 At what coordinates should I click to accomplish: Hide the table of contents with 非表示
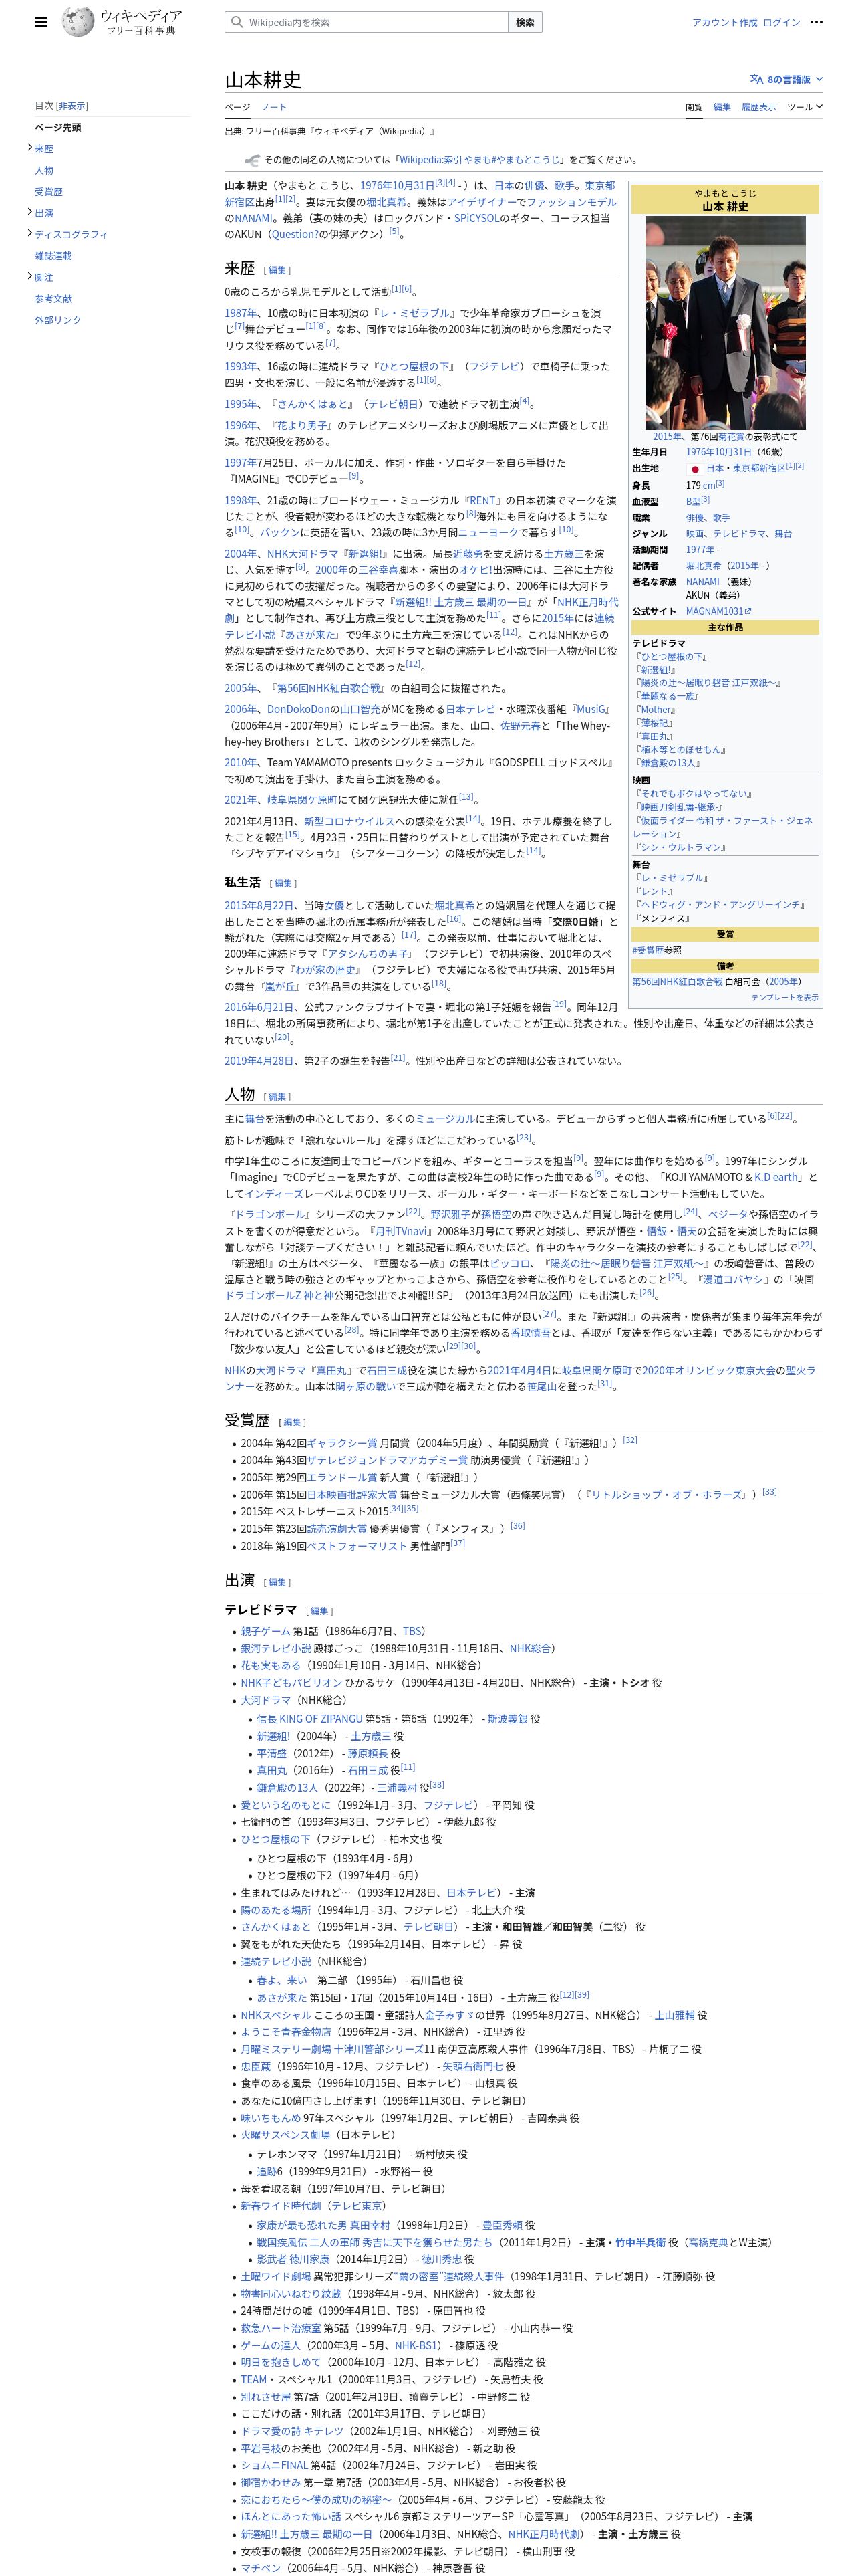point(72,105)
